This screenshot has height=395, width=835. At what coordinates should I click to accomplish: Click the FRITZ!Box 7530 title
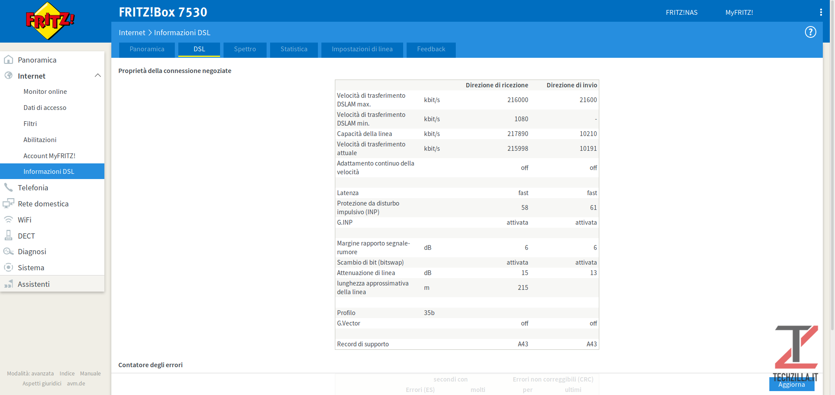tap(163, 12)
